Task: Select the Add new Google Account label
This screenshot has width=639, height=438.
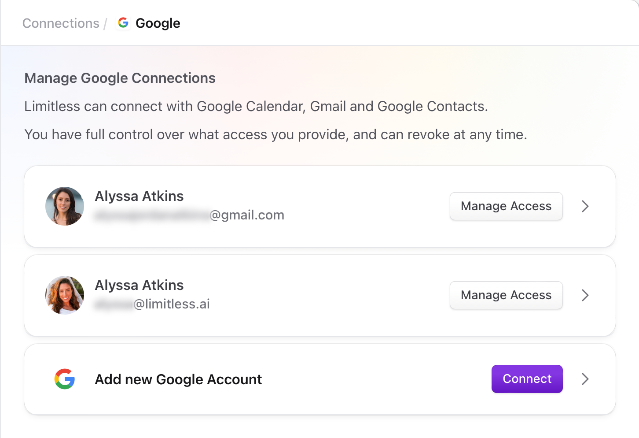Action: (178, 379)
